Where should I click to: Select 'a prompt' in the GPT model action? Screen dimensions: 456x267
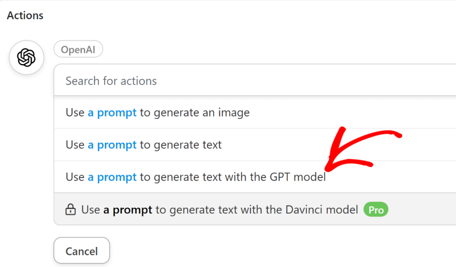point(112,177)
